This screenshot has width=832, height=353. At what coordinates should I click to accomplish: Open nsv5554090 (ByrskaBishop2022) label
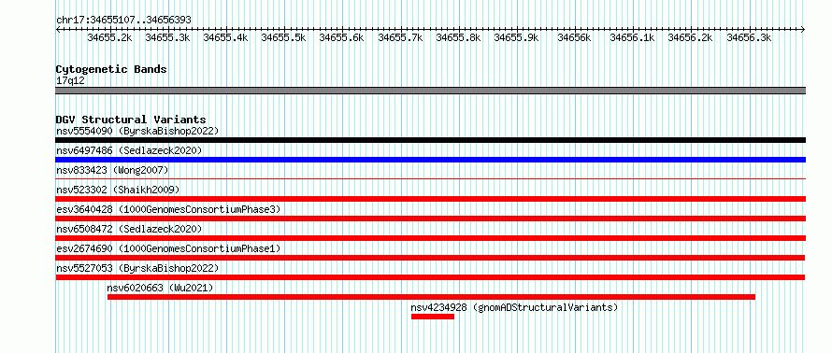coord(137,131)
